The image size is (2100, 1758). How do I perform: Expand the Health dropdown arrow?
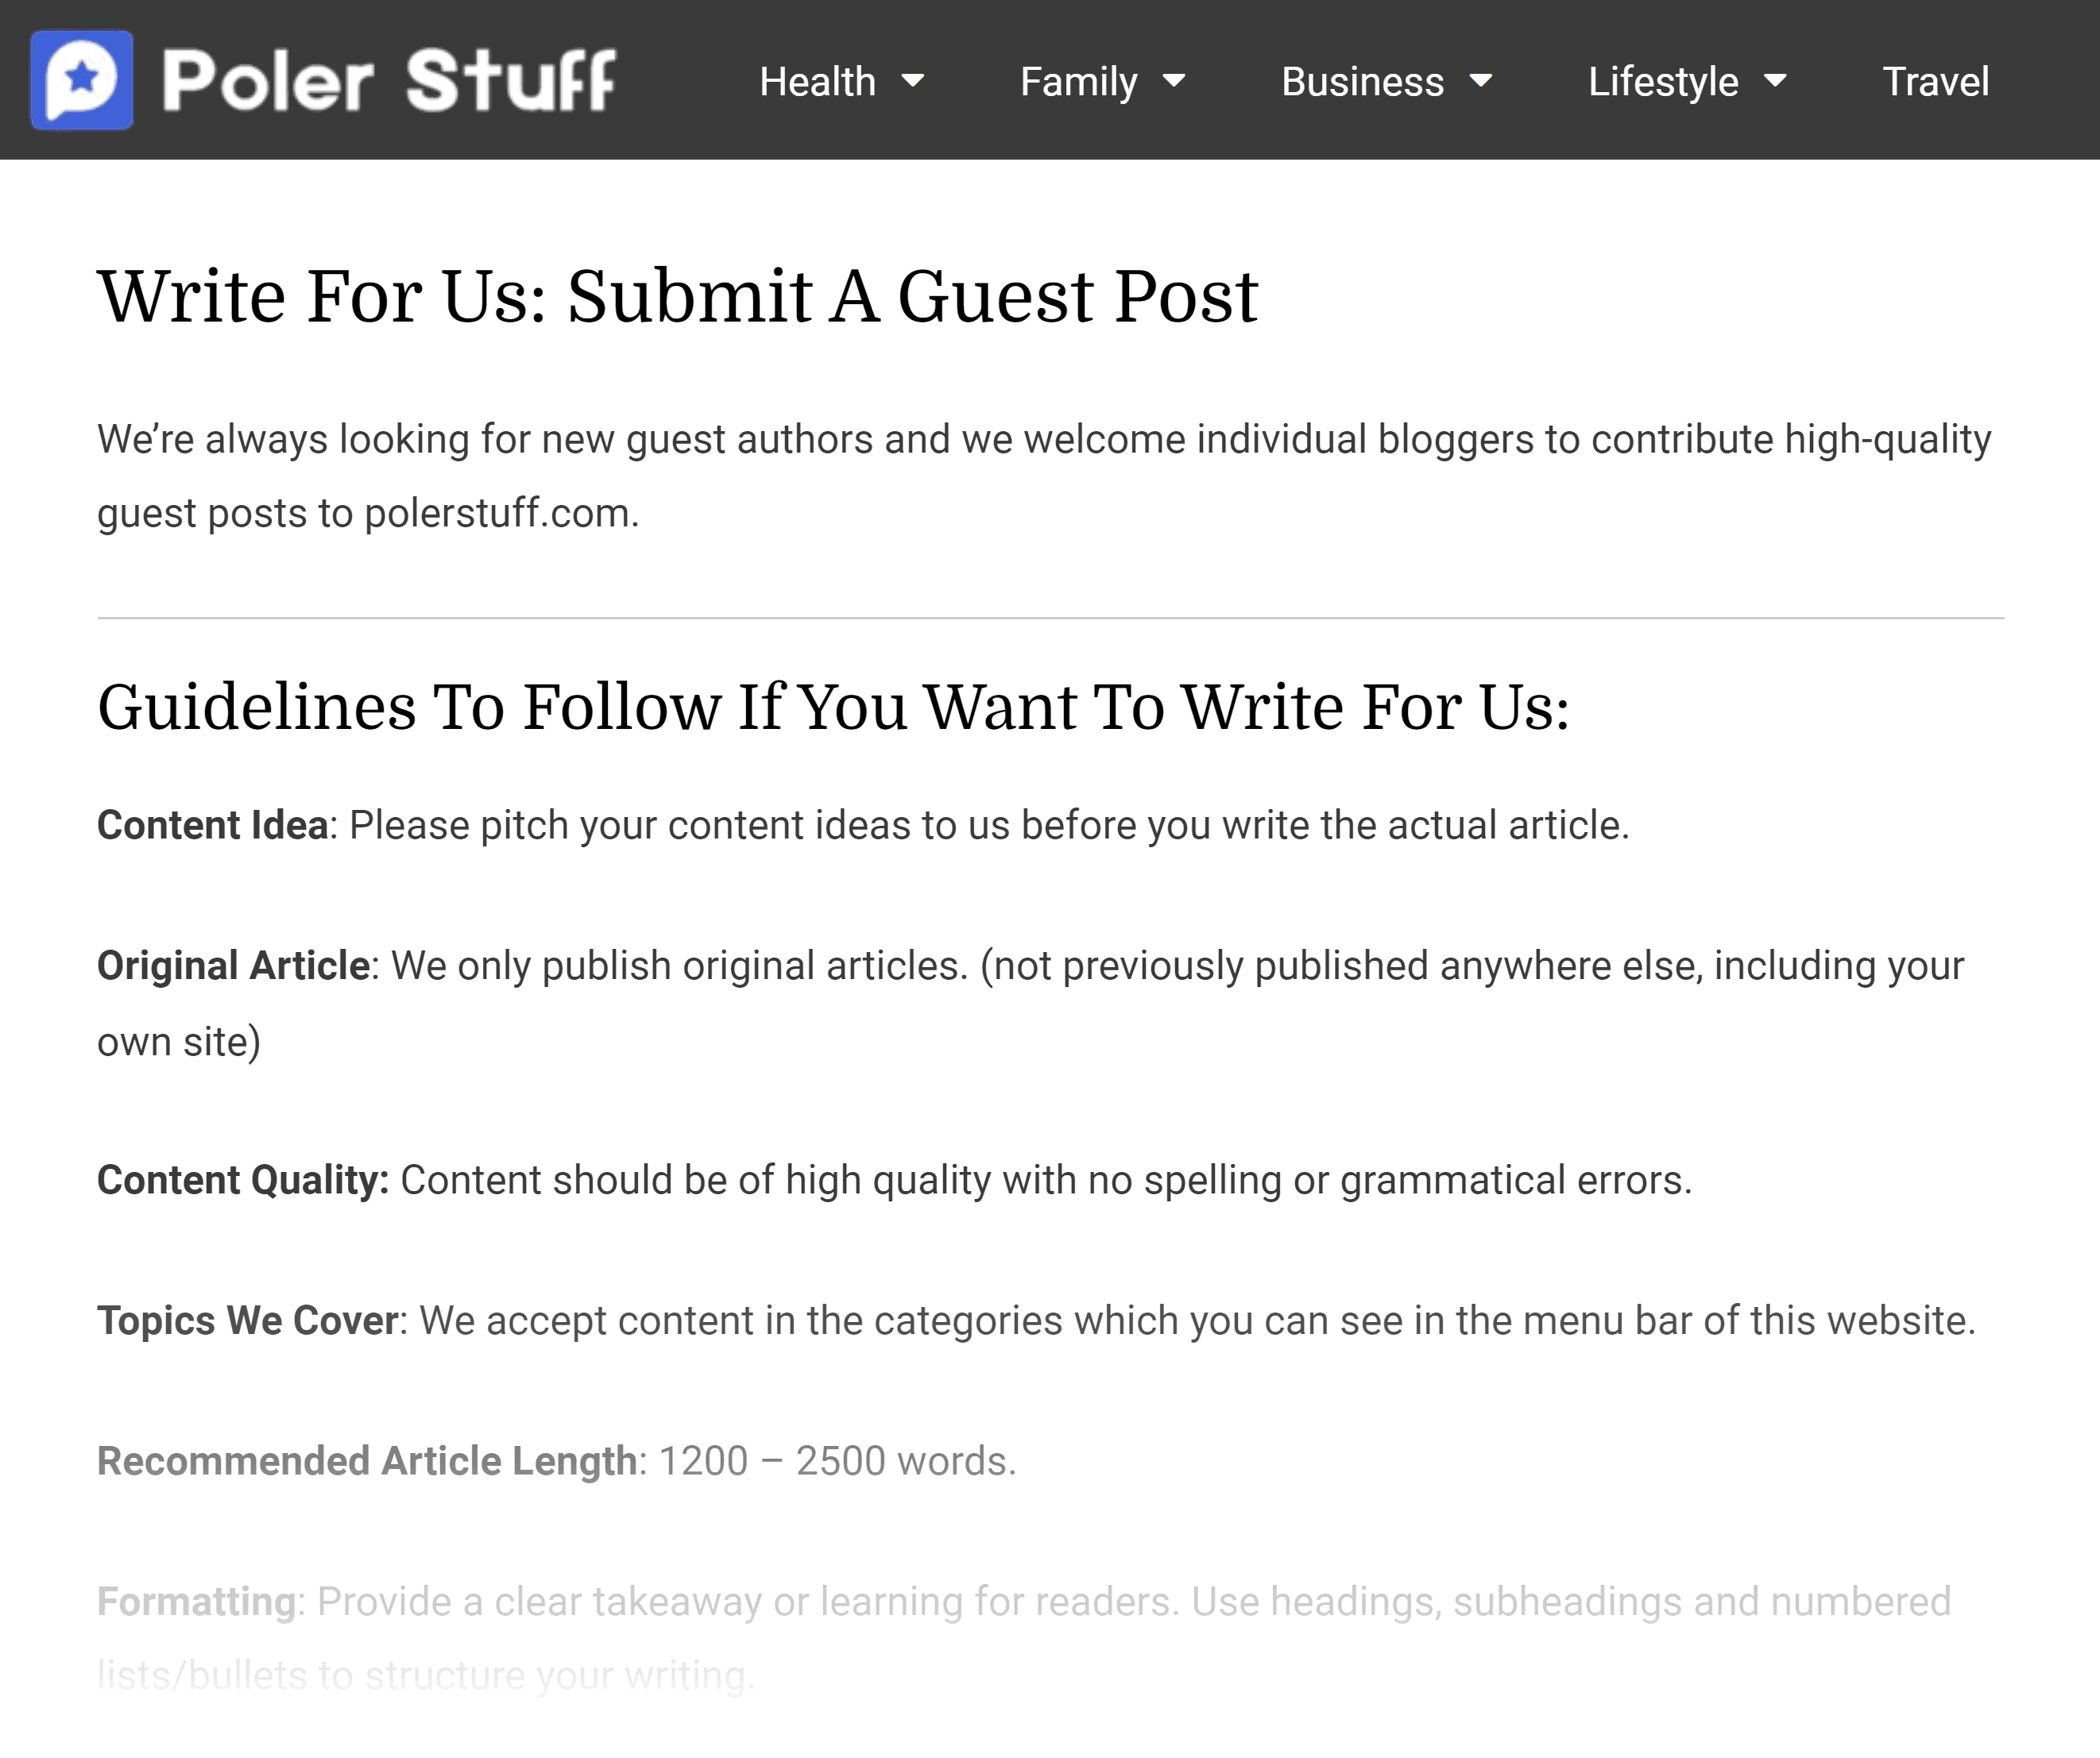[x=913, y=80]
